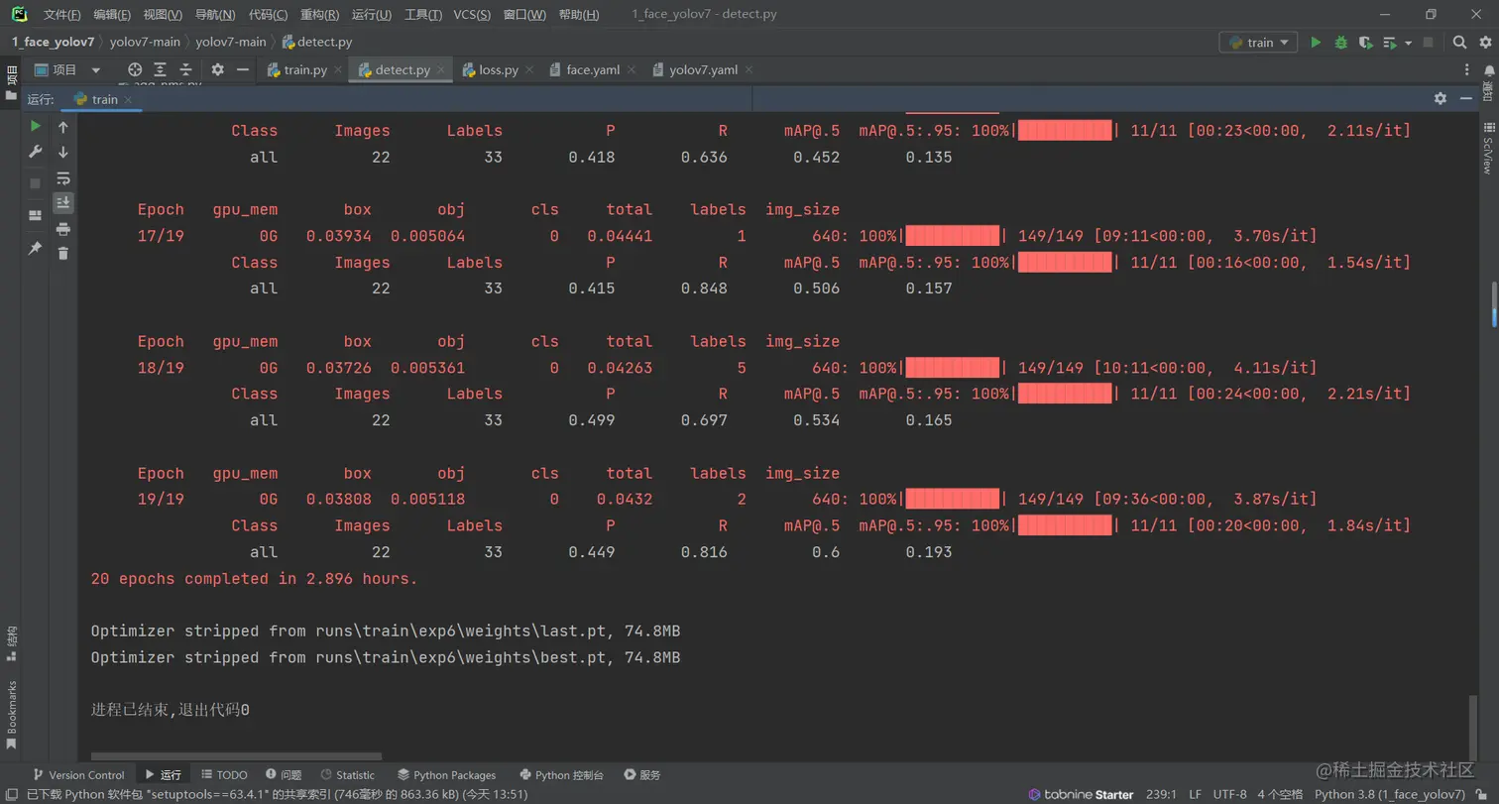This screenshot has height=804, width=1499.
Task: Click tabnine Starter status widget
Action: (x=1081, y=794)
